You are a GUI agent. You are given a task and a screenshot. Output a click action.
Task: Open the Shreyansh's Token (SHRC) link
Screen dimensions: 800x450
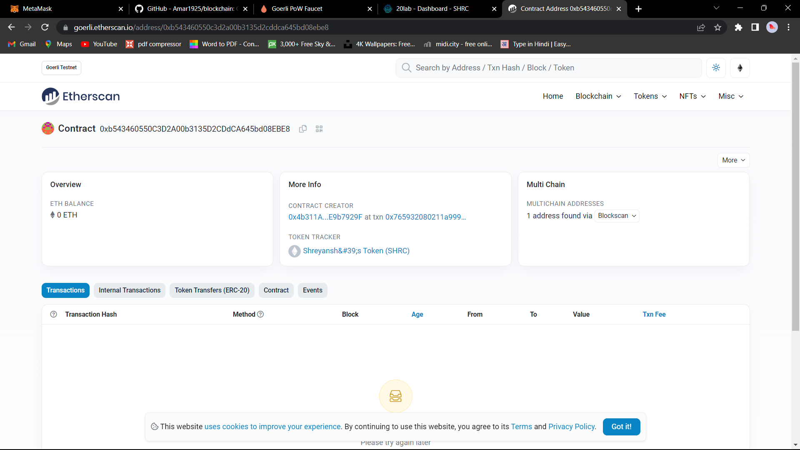356,251
